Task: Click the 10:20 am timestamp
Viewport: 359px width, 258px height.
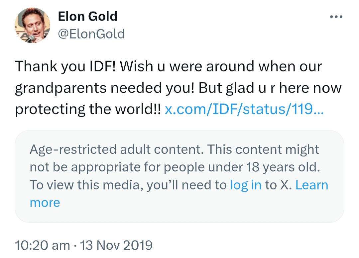Action: 42,245
